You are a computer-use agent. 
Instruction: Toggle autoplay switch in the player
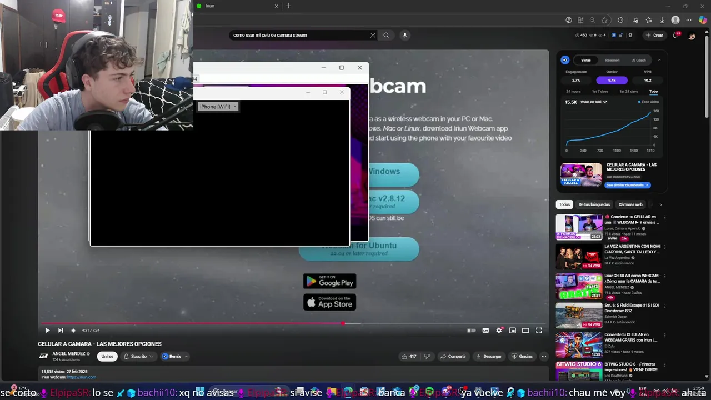(x=471, y=331)
